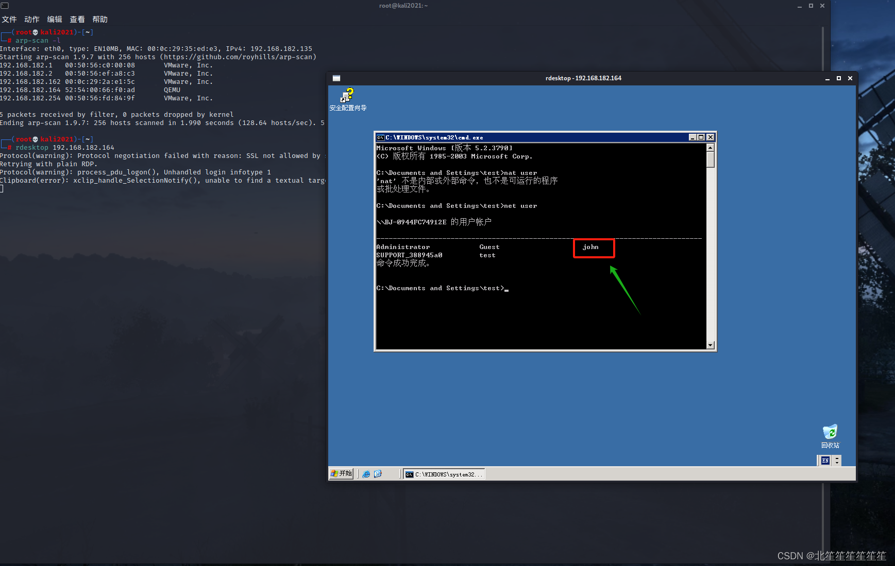Open the 帮助 menu in the terminal
Screen dimensions: 895x566
click(100, 19)
